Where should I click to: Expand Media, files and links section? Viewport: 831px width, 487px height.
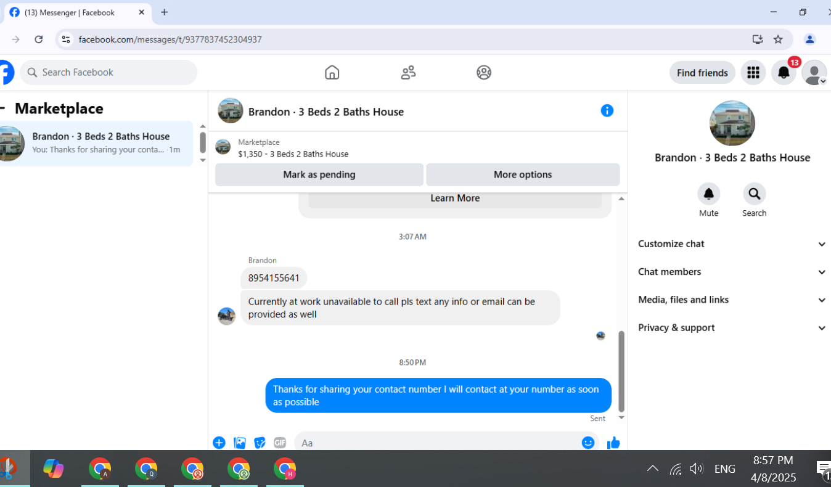[732, 300]
